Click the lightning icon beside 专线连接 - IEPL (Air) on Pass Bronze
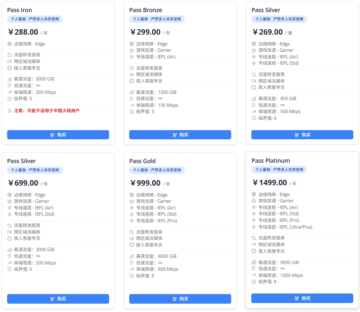Viewport: 360px width, 312px height. pos(132,55)
